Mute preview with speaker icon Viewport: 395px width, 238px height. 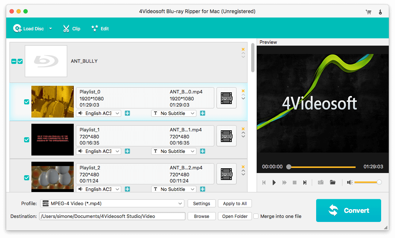pyautogui.click(x=350, y=182)
